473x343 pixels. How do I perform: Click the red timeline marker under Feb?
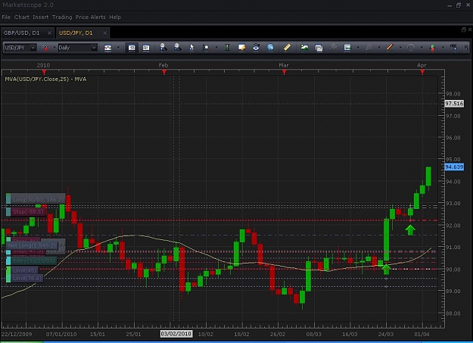tap(164, 72)
